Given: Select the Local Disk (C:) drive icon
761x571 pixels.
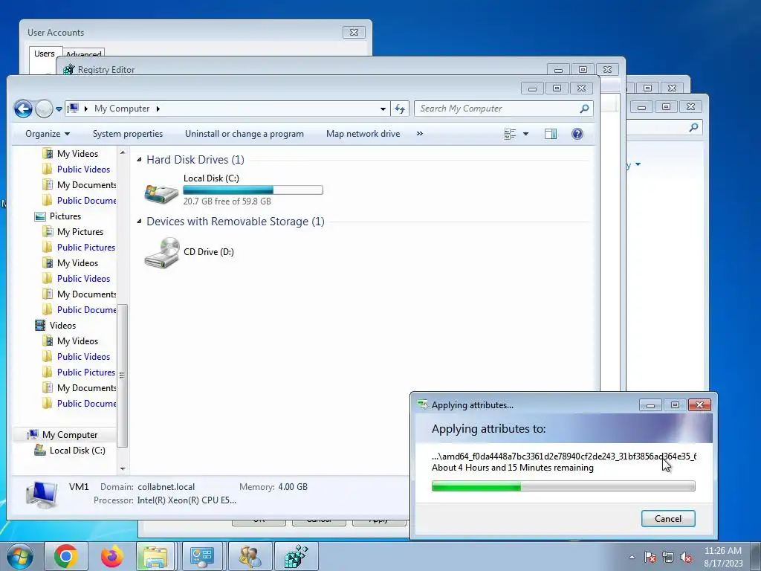Looking at the screenshot, I should (161, 193).
